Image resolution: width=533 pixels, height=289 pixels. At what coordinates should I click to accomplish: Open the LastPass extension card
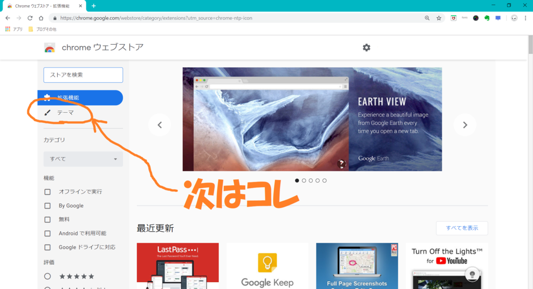178,266
